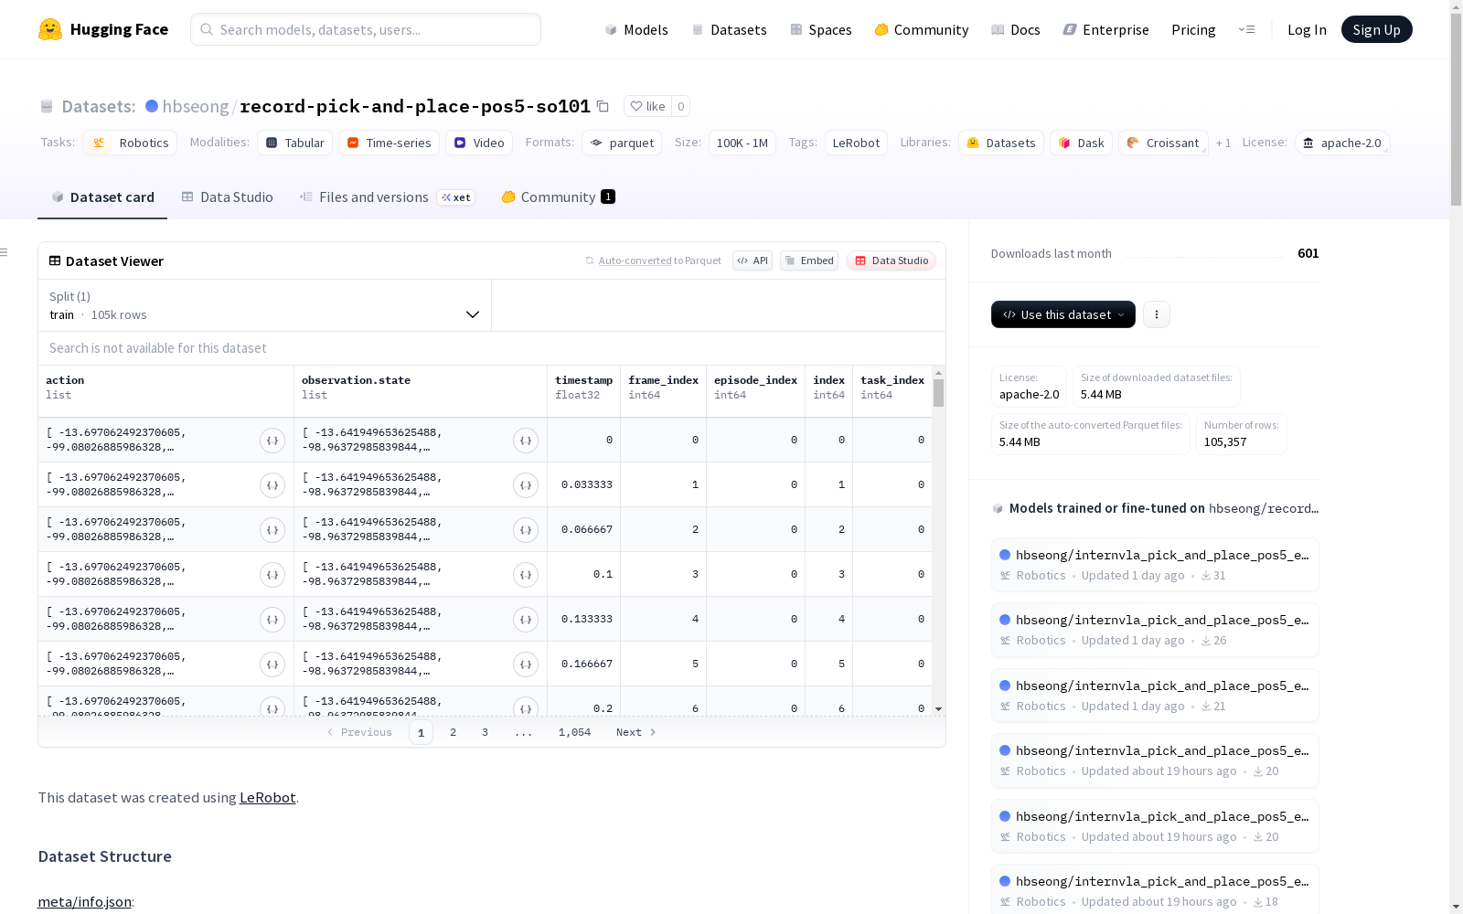Open the API button in Dataset Viewer
The image size is (1463, 914).
point(753,260)
